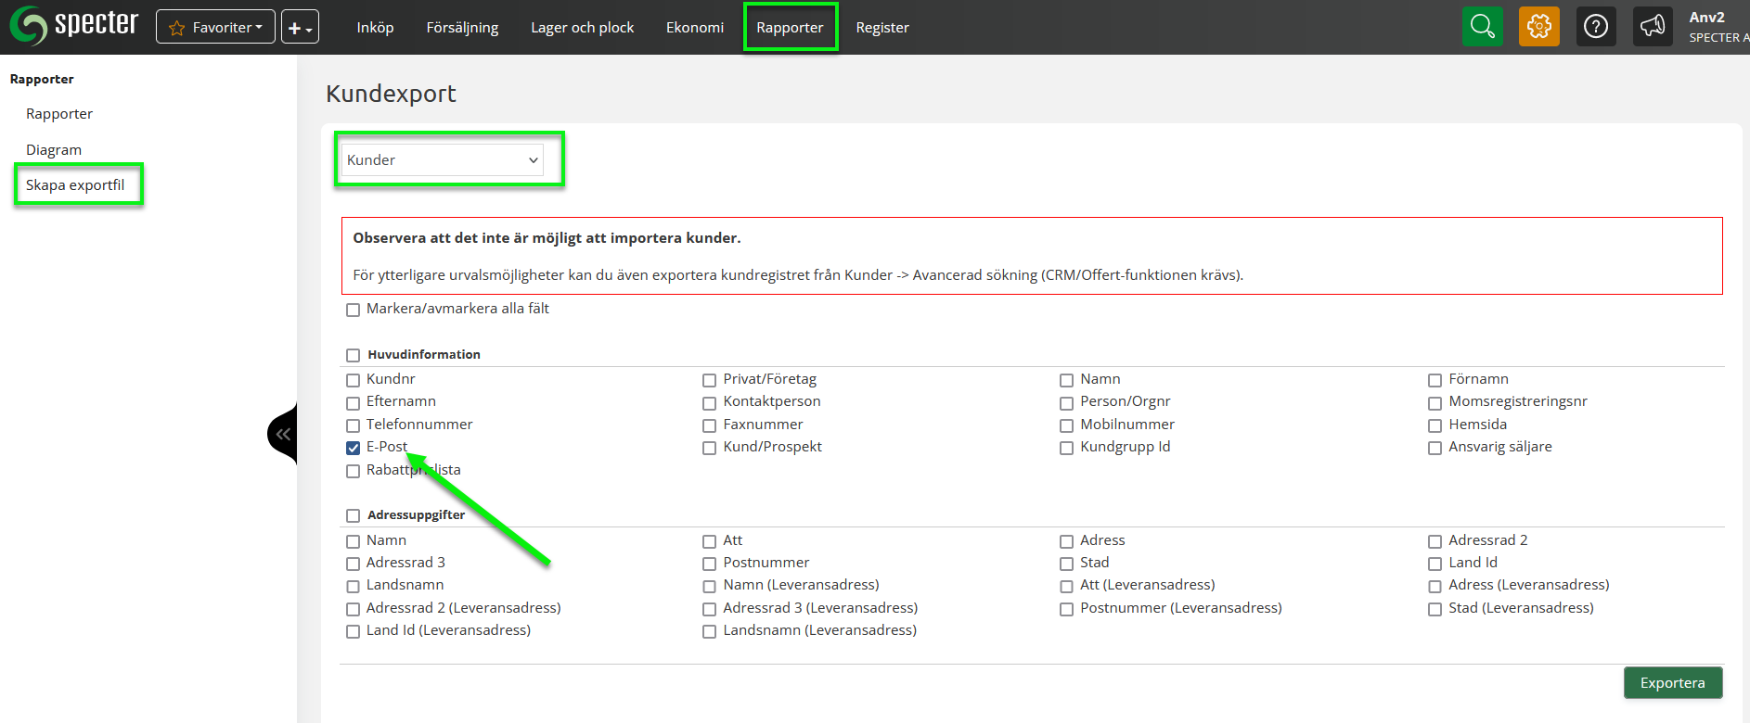Image resolution: width=1750 pixels, height=723 pixels.
Task: Uncheck the E-Post checkbox
Action: coord(353,448)
